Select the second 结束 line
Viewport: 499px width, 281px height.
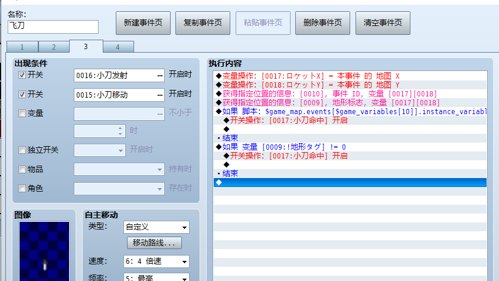coord(350,173)
